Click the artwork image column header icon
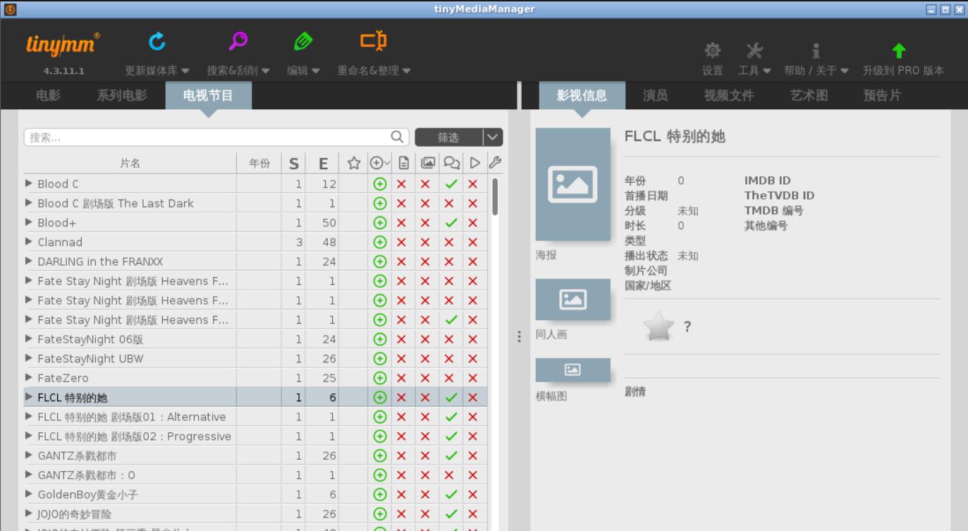 pos(427,162)
